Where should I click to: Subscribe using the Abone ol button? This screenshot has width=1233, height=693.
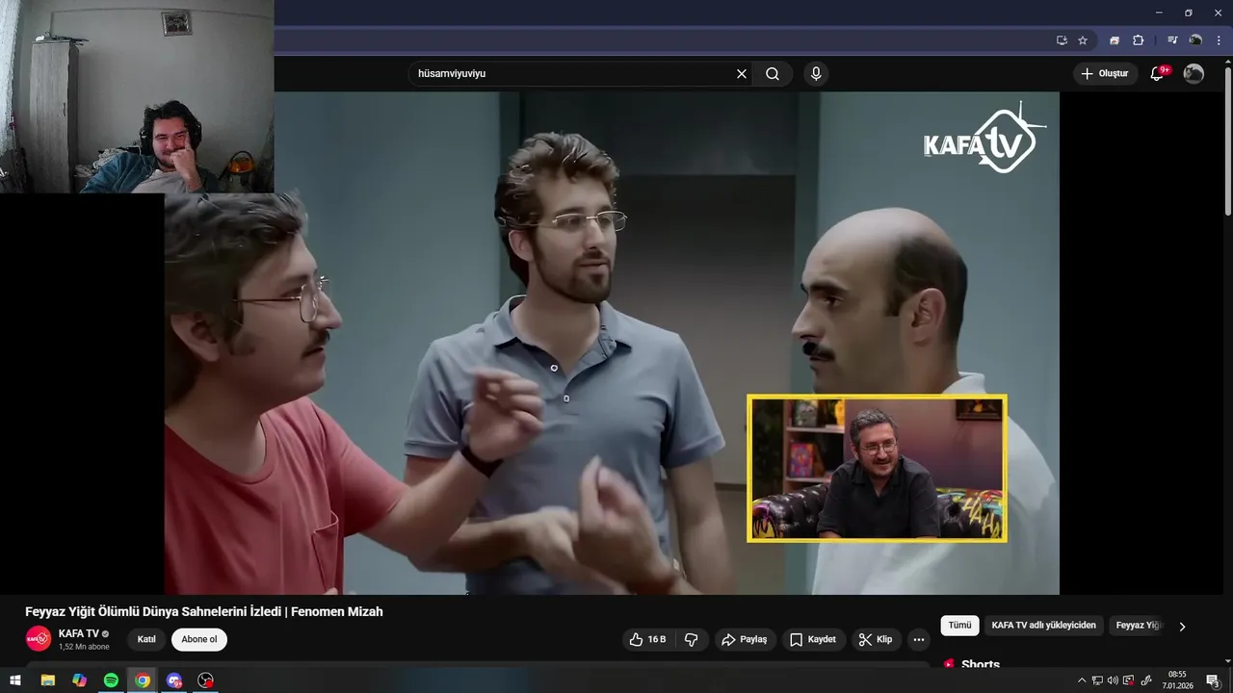pos(199,639)
